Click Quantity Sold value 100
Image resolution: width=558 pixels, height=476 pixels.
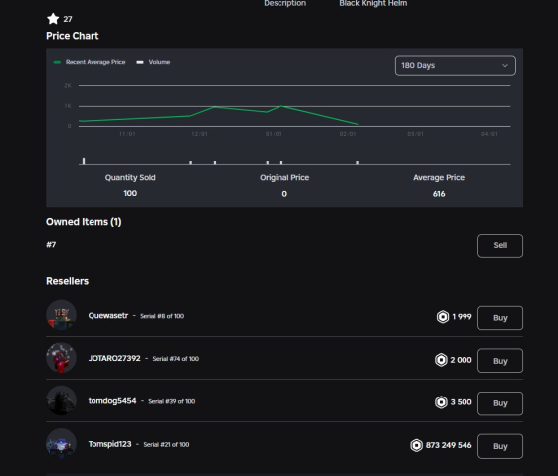130,193
